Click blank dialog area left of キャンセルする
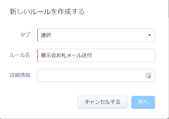169x119 pixels. tap(43, 102)
